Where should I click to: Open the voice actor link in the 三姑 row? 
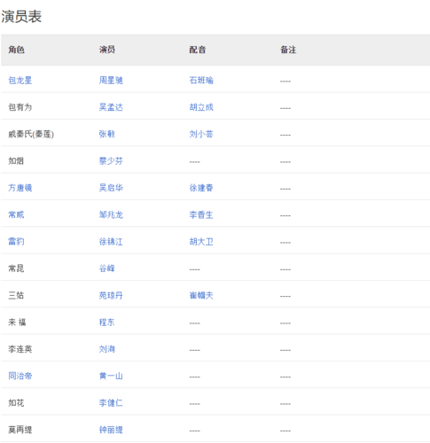201,295
